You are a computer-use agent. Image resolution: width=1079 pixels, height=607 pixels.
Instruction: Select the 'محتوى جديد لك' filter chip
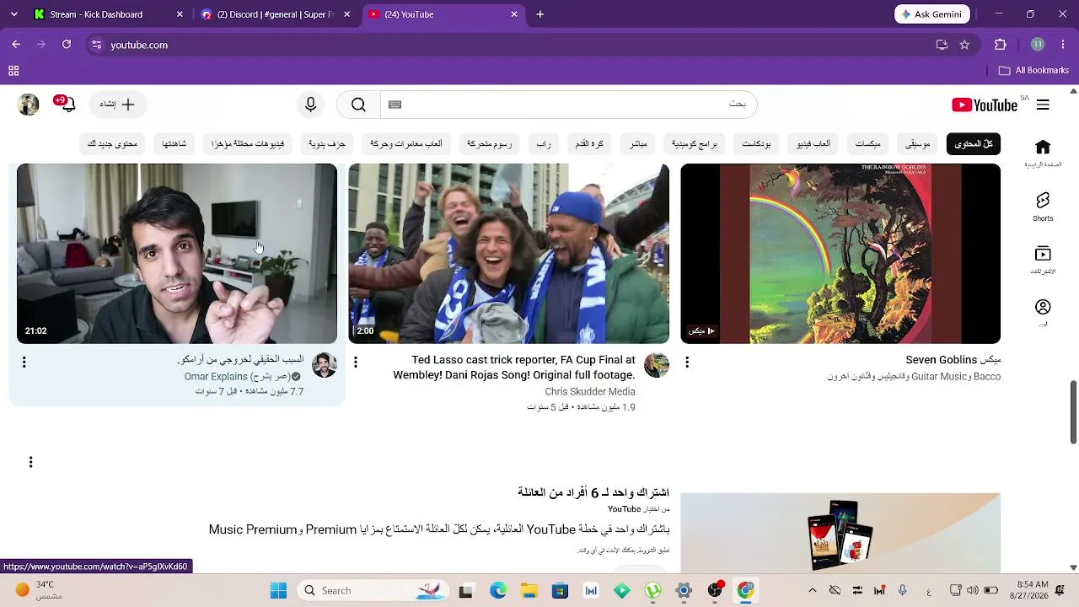point(112,143)
